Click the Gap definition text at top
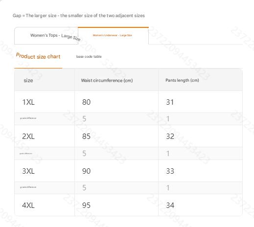This screenshot has width=254, height=227. (79, 16)
